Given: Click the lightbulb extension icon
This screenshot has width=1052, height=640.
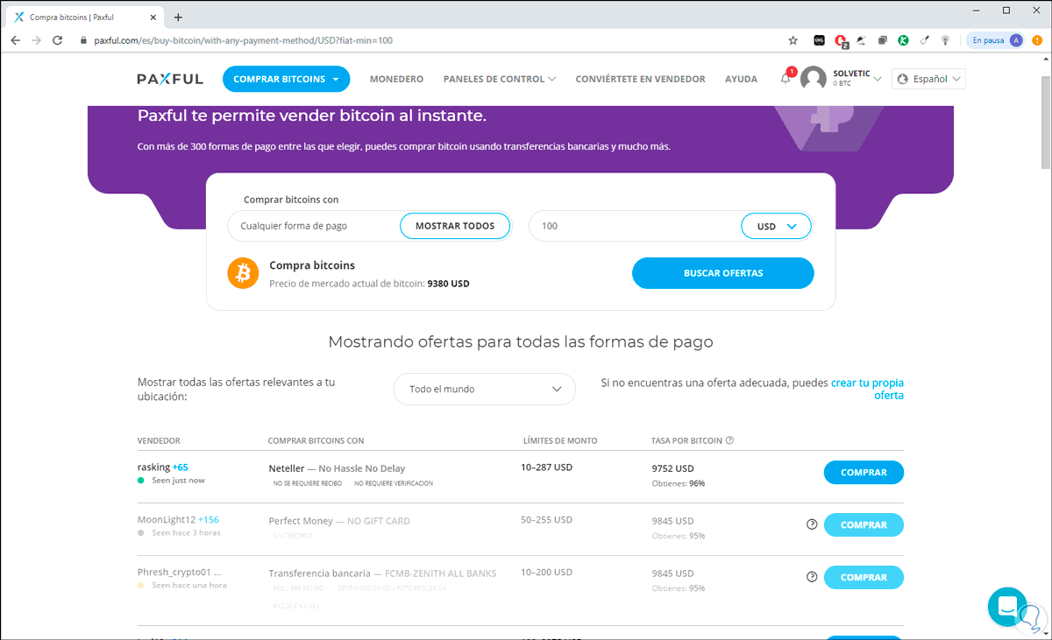Looking at the screenshot, I should point(945,40).
